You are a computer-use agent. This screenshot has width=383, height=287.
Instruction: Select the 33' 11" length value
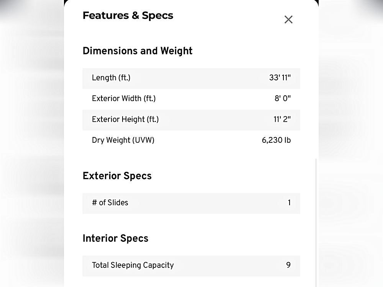point(280,78)
